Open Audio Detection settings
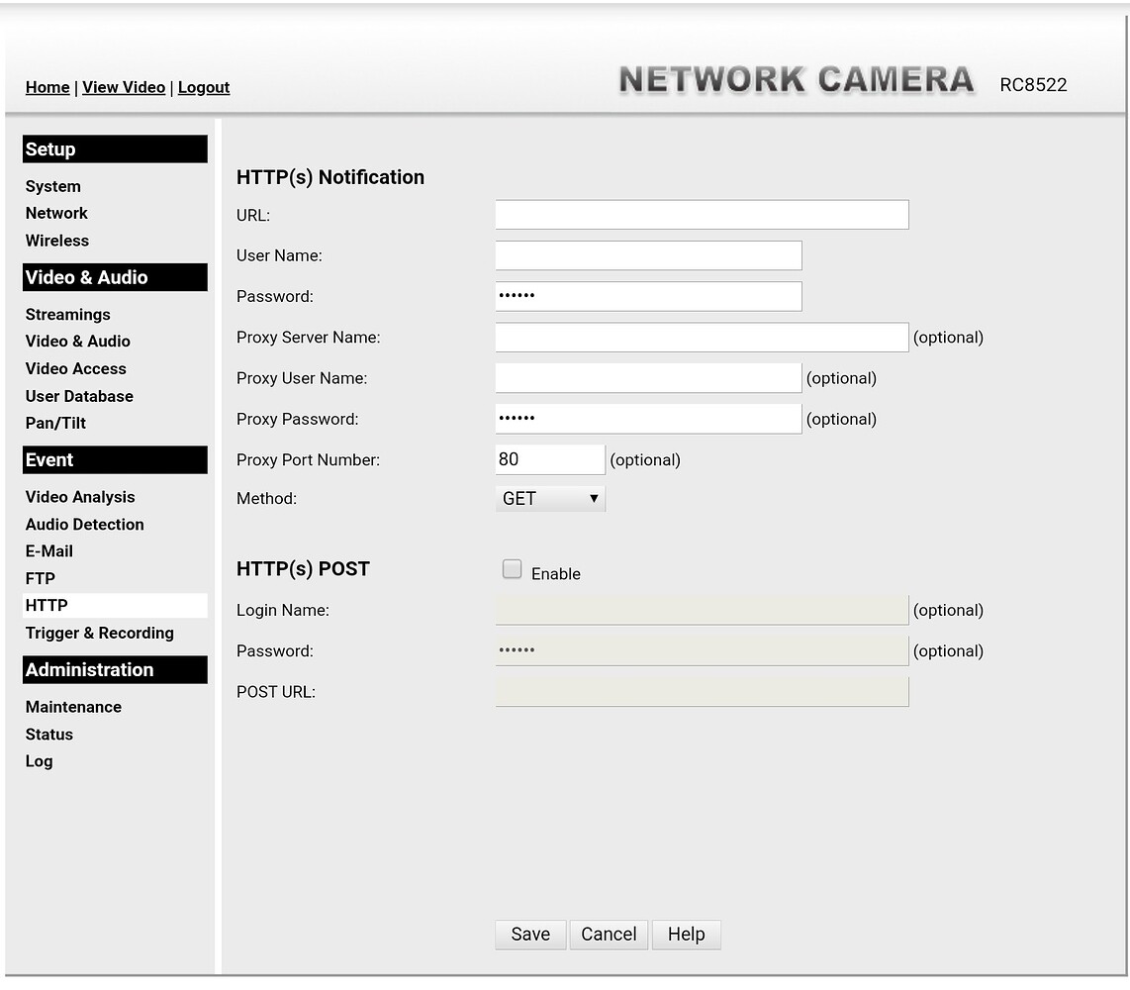The height and width of the screenshot is (990, 1130). (84, 524)
